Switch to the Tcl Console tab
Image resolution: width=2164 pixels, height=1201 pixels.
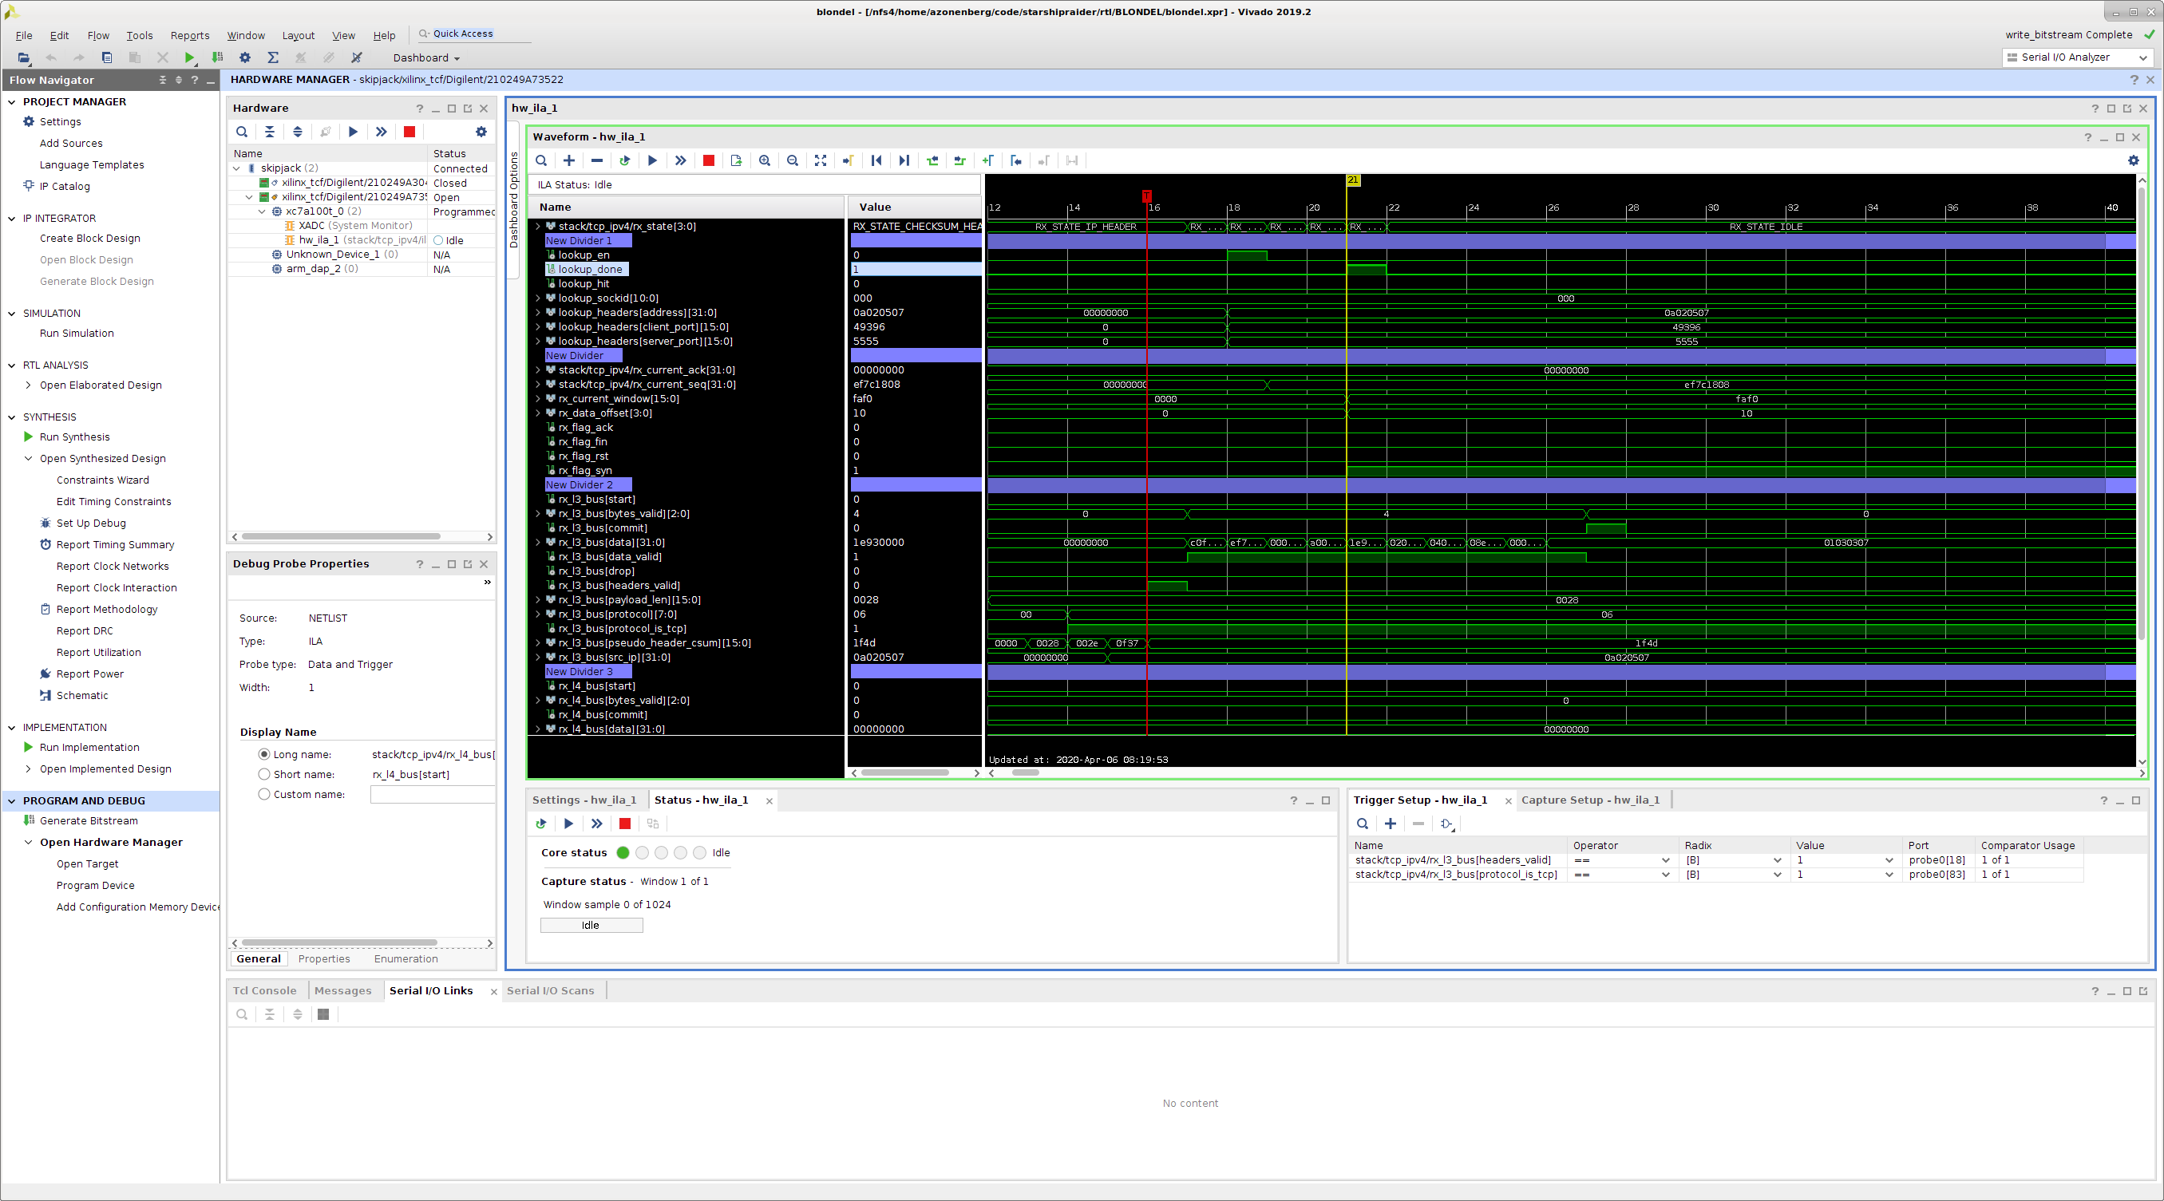tap(265, 991)
